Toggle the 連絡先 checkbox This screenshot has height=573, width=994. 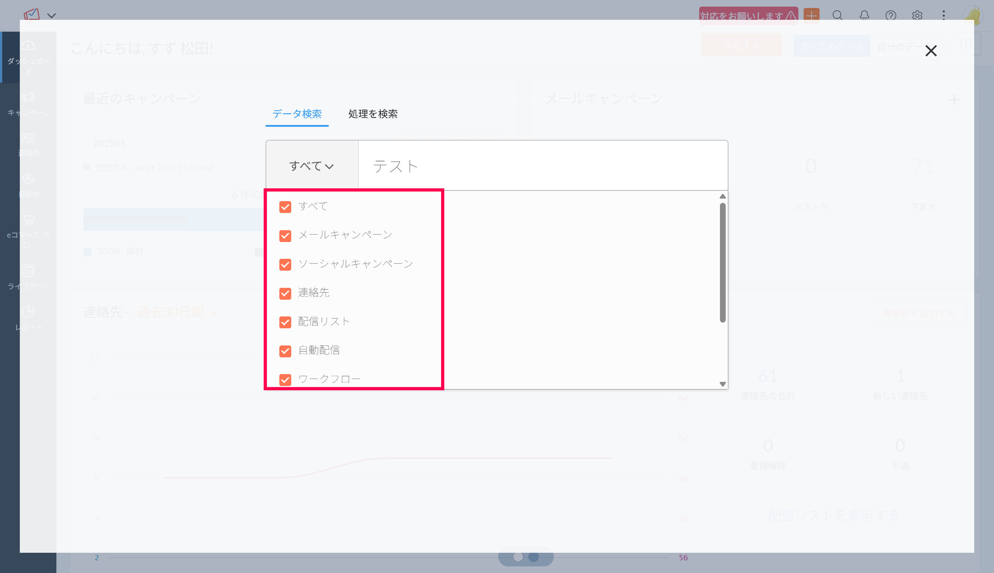(285, 294)
